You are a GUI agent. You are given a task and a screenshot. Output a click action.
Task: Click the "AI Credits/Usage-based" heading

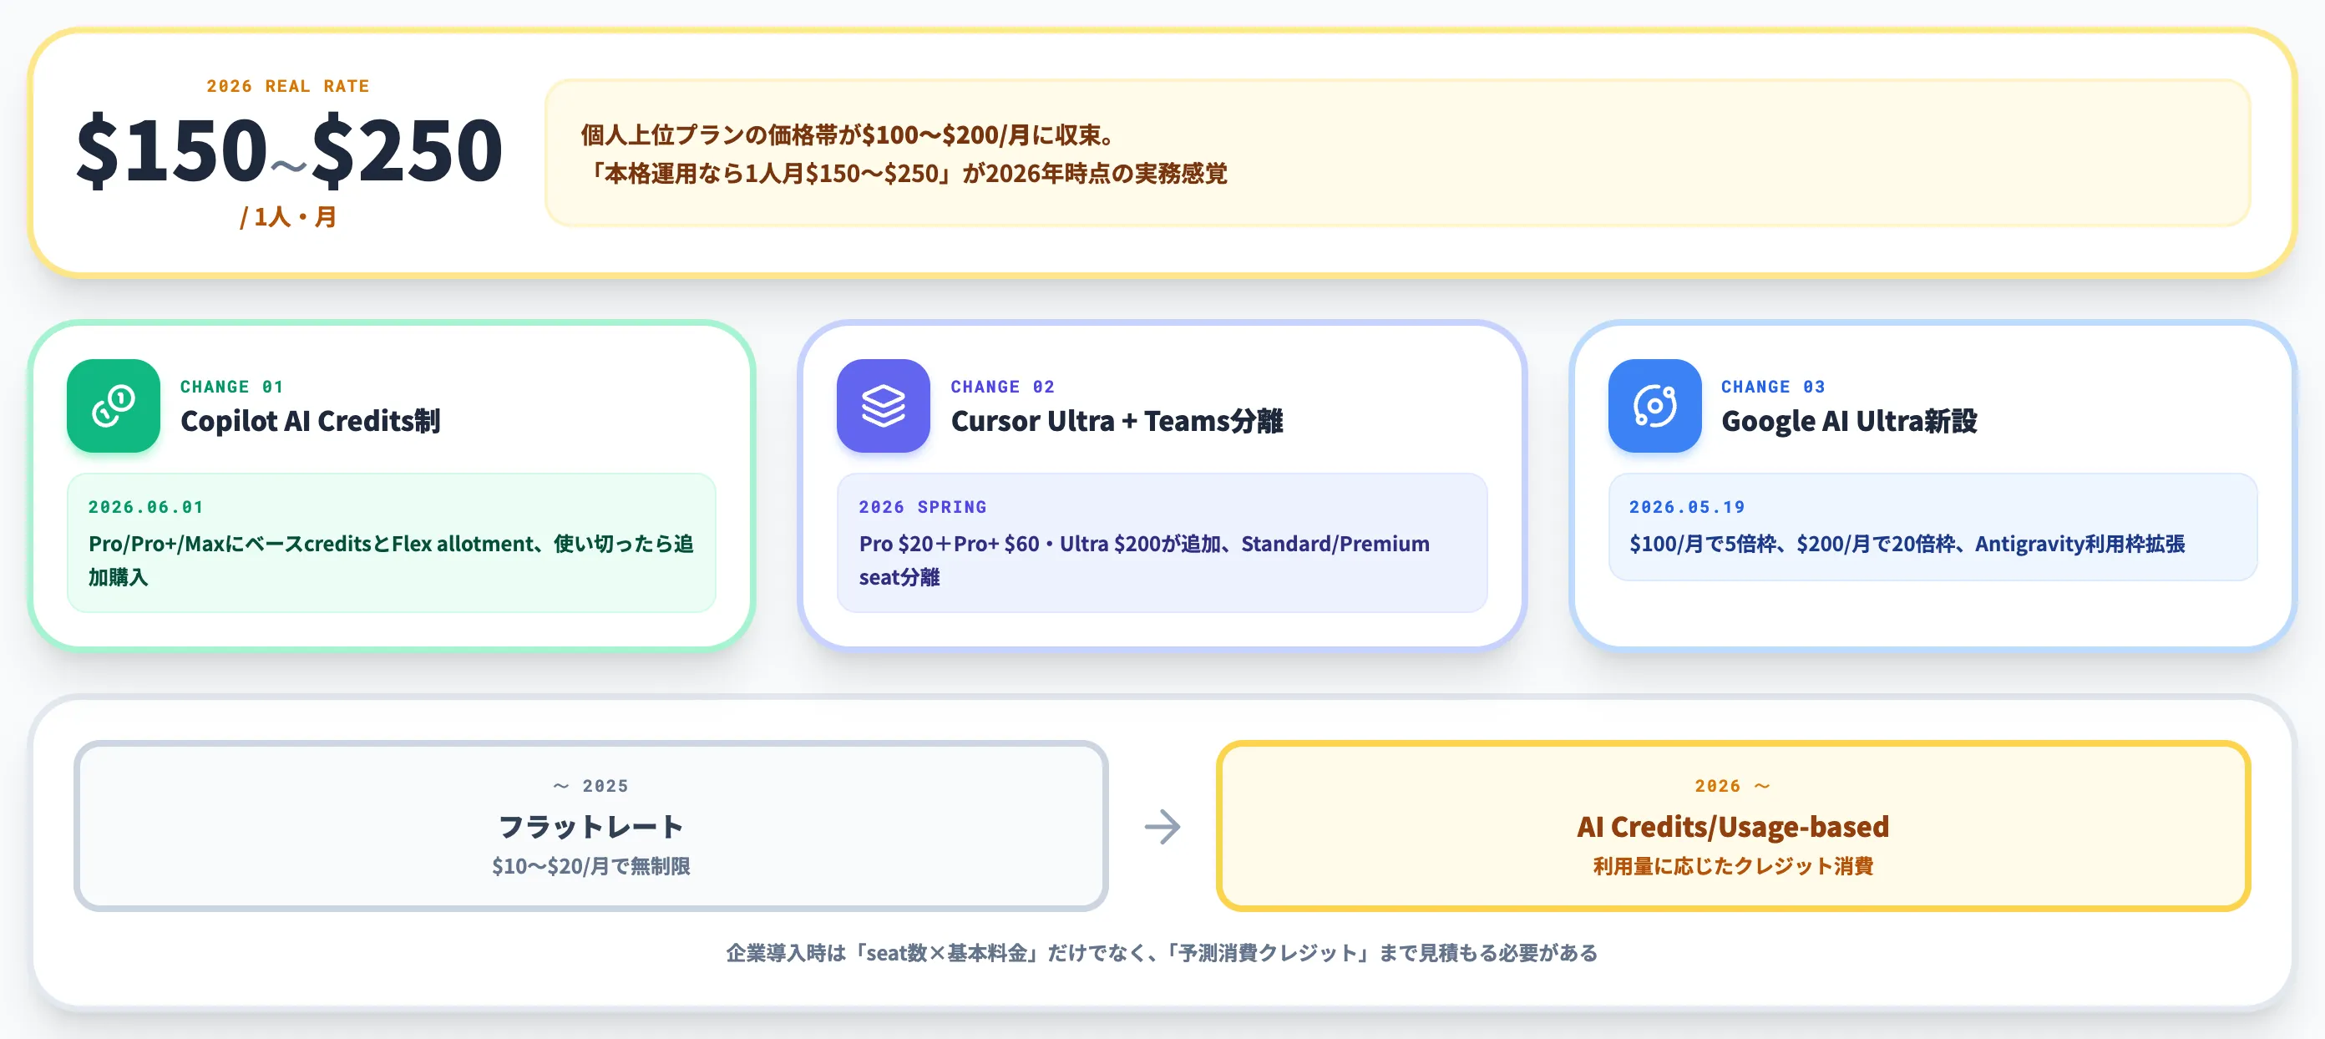(1733, 827)
